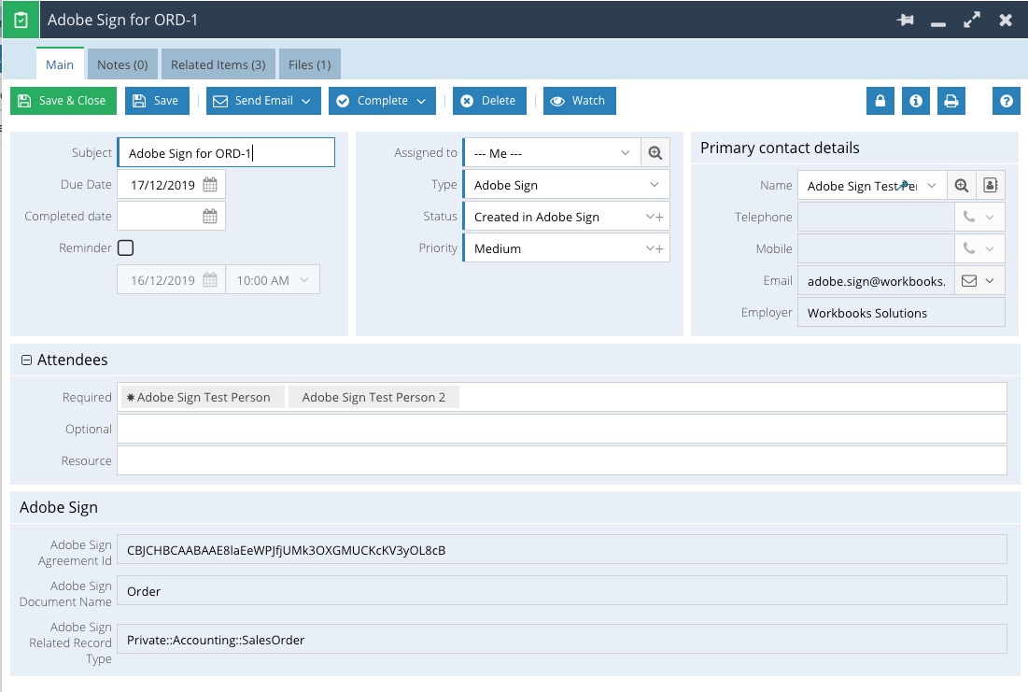Select attendee Adobe Sign Test Person 2
The image size is (1028, 692).
point(373,397)
